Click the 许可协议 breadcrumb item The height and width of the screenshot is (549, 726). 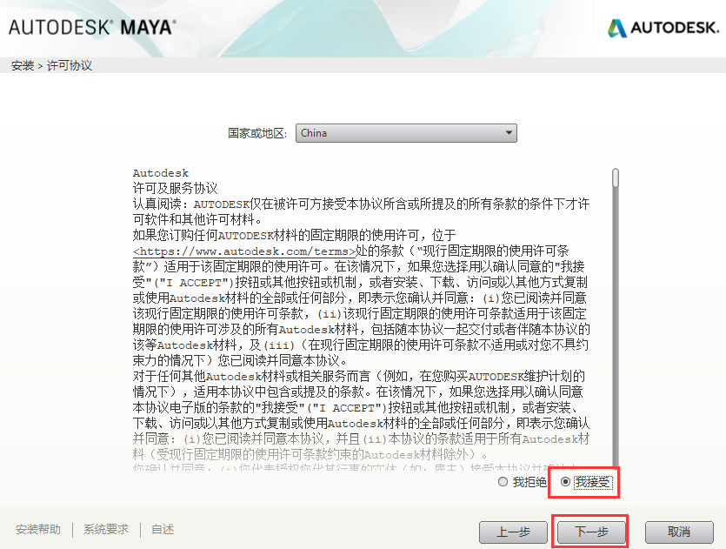70,65
